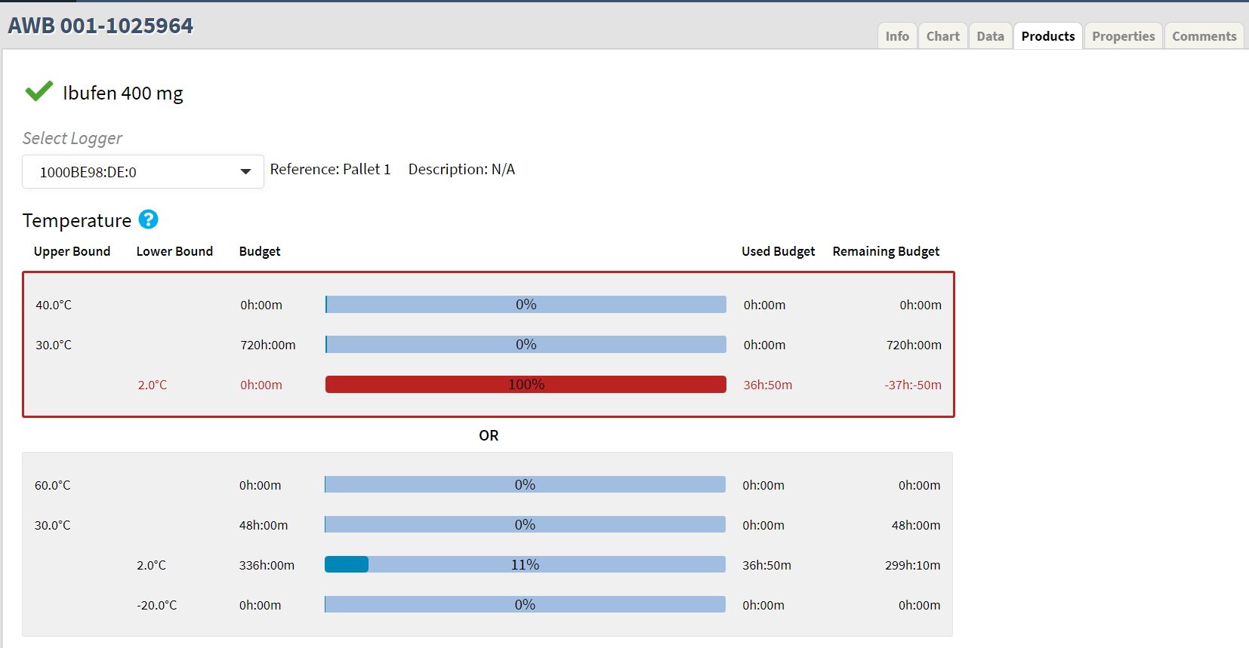Image resolution: width=1249 pixels, height=648 pixels.
Task: Click the red 2.0°C lower bound value
Action: click(x=152, y=385)
